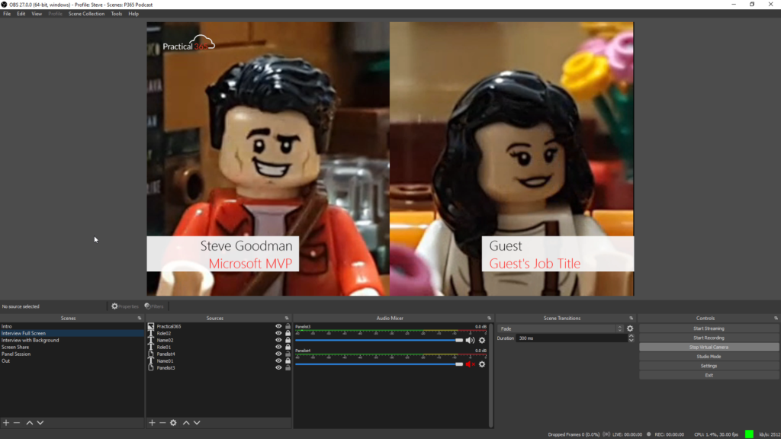Increase transition duration with up arrow
Screen dimensions: 781x439
pyautogui.click(x=631, y=336)
